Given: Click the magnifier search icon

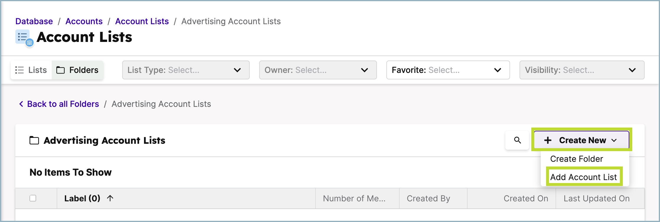Looking at the screenshot, I should coord(517,140).
